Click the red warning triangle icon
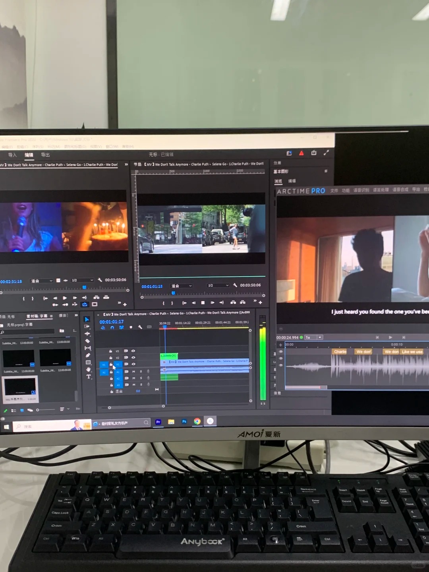Image resolution: width=429 pixels, height=572 pixels. point(301,153)
